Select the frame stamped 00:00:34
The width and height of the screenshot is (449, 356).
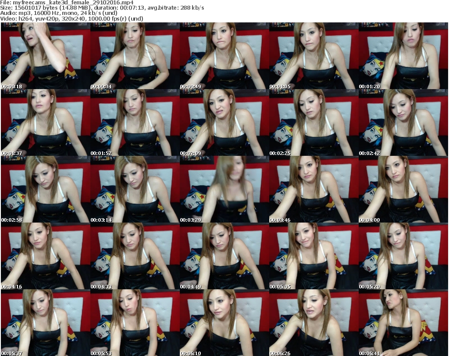pos(135,56)
